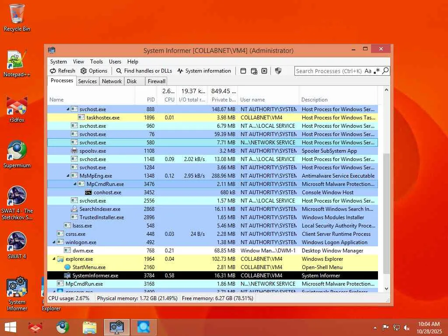Image resolution: width=448 pixels, height=336 pixels.
Task: Select the lsass.exe process
Action: (x=213, y=226)
